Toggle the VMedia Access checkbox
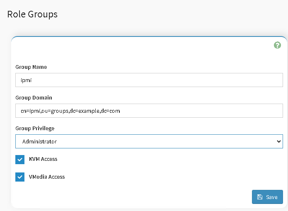Image resolution: width=288 pixels, height=211 pixels. (x=20, y=177)
